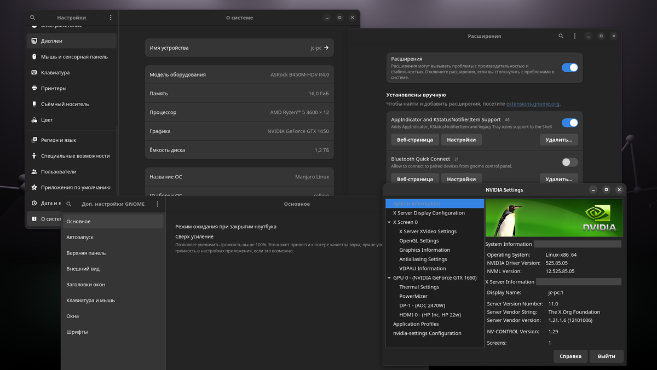657x370 pixels.
Task: Open the three-dot menu in Настройки header
Action: click(110, 18)
